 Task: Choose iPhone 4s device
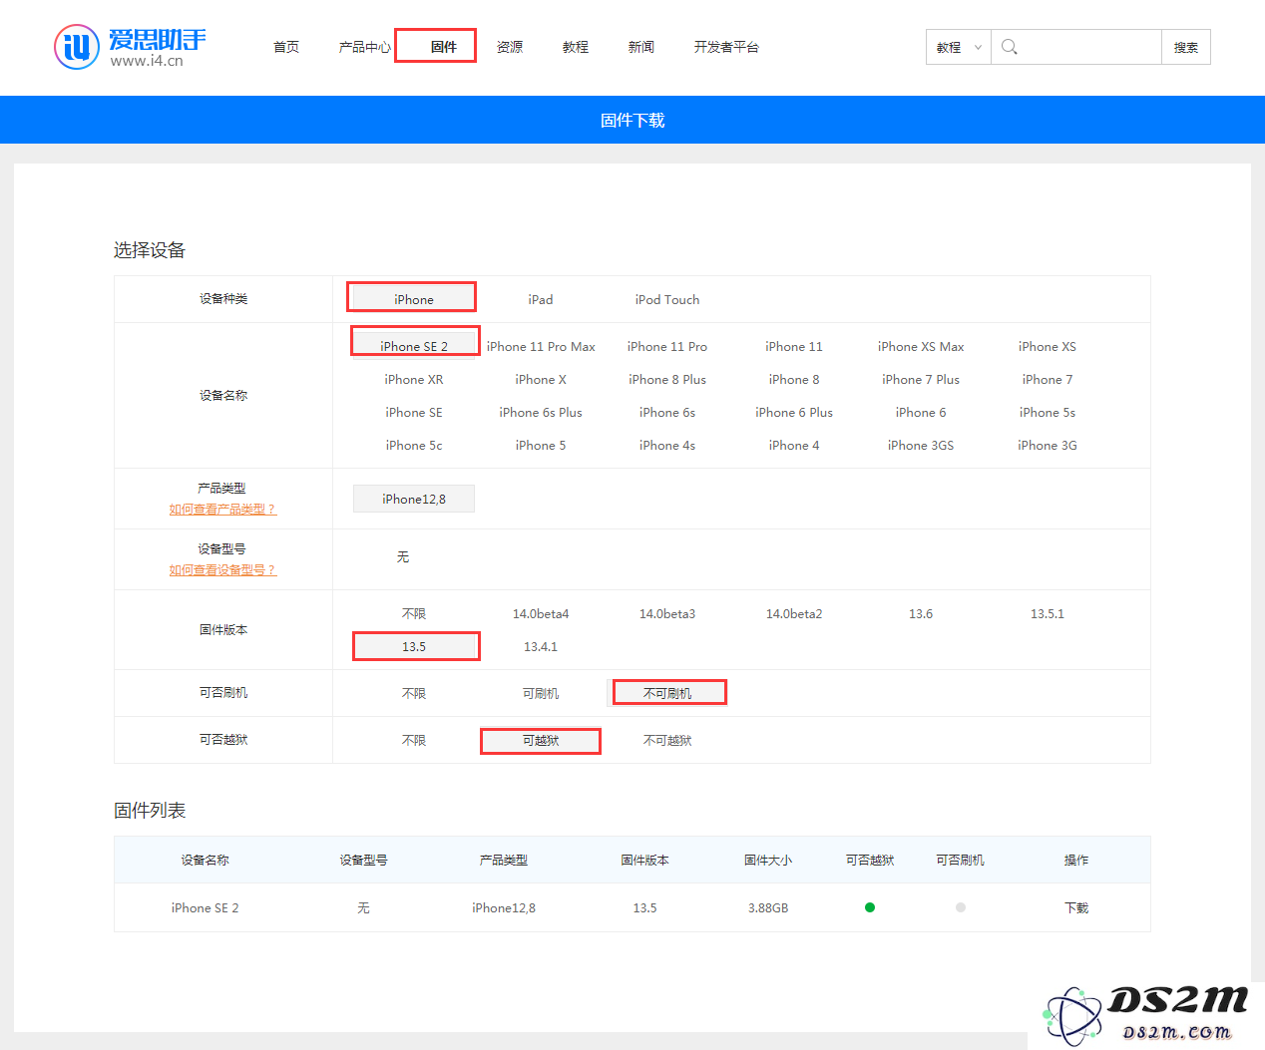(x=667, y=445)
